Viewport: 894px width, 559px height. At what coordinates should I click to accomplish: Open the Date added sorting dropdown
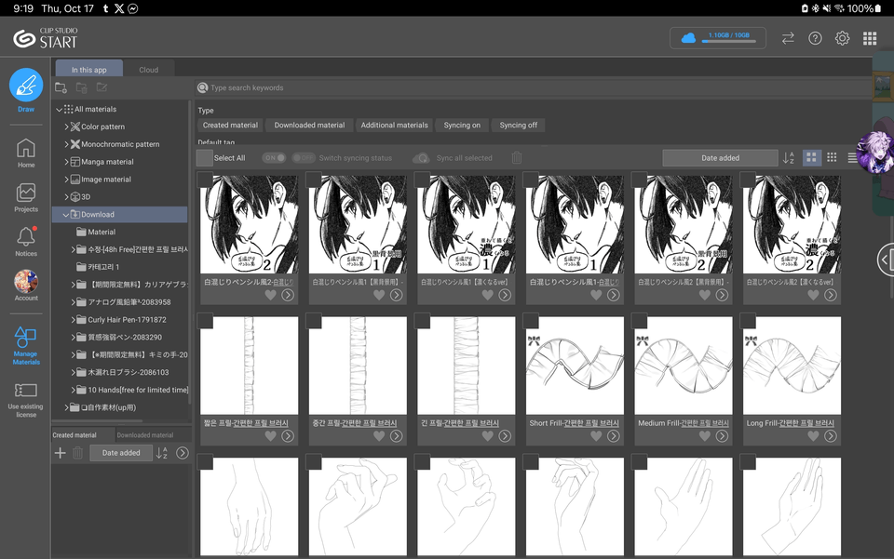[720, 157]
